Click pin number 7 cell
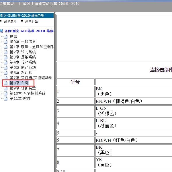This screenshot has width=172, height=172. (75, 150)
